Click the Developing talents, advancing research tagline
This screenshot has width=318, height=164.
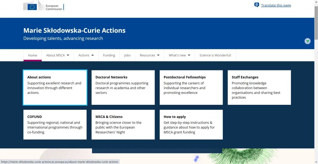click(x=63, y=38)
